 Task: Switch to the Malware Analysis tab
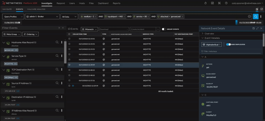pos(36,9)
